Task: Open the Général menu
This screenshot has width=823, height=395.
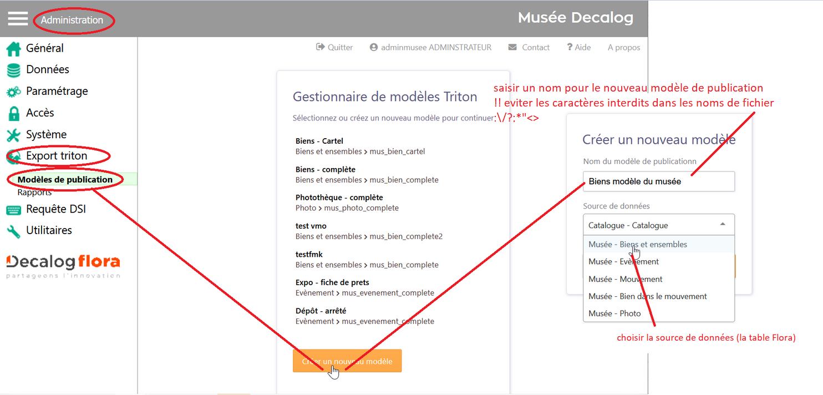Action: tap(44, 48)
